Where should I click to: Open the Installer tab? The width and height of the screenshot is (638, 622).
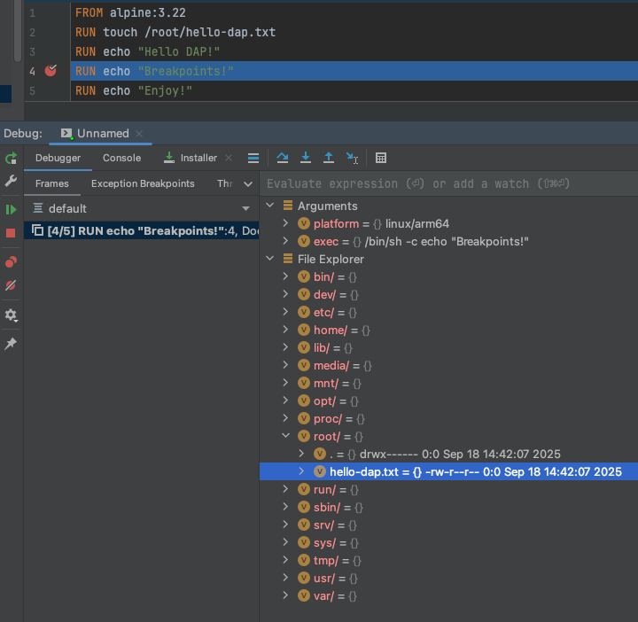(191, 158)
